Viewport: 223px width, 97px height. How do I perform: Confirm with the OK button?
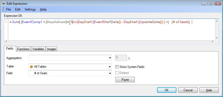[167, 90]
